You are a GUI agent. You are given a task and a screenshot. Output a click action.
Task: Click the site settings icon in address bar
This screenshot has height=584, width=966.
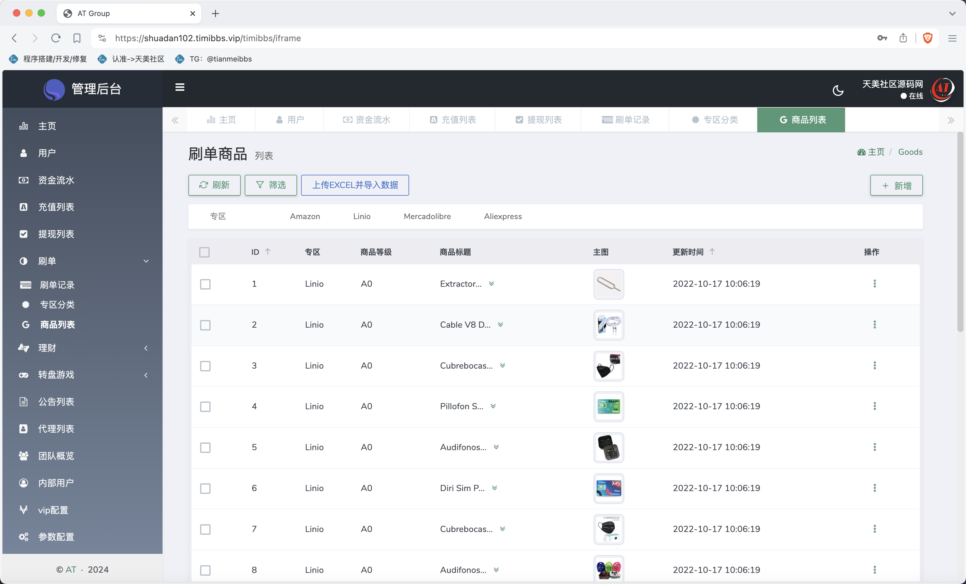tap(102, 38)
